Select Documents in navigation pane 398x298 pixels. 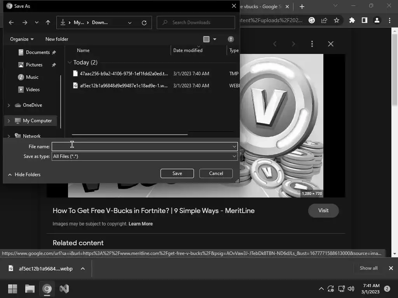(38, 52)
